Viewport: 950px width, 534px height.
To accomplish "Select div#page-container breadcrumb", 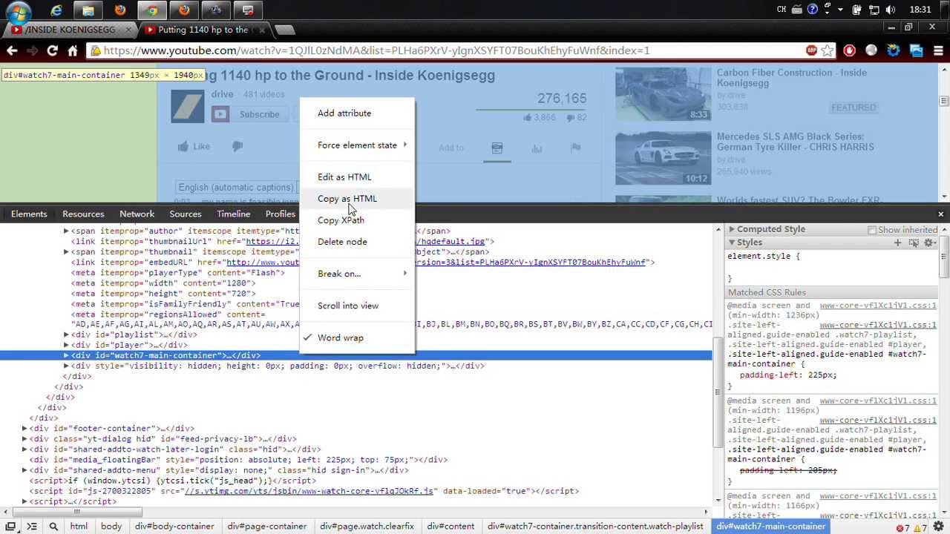I will (267, 527).
